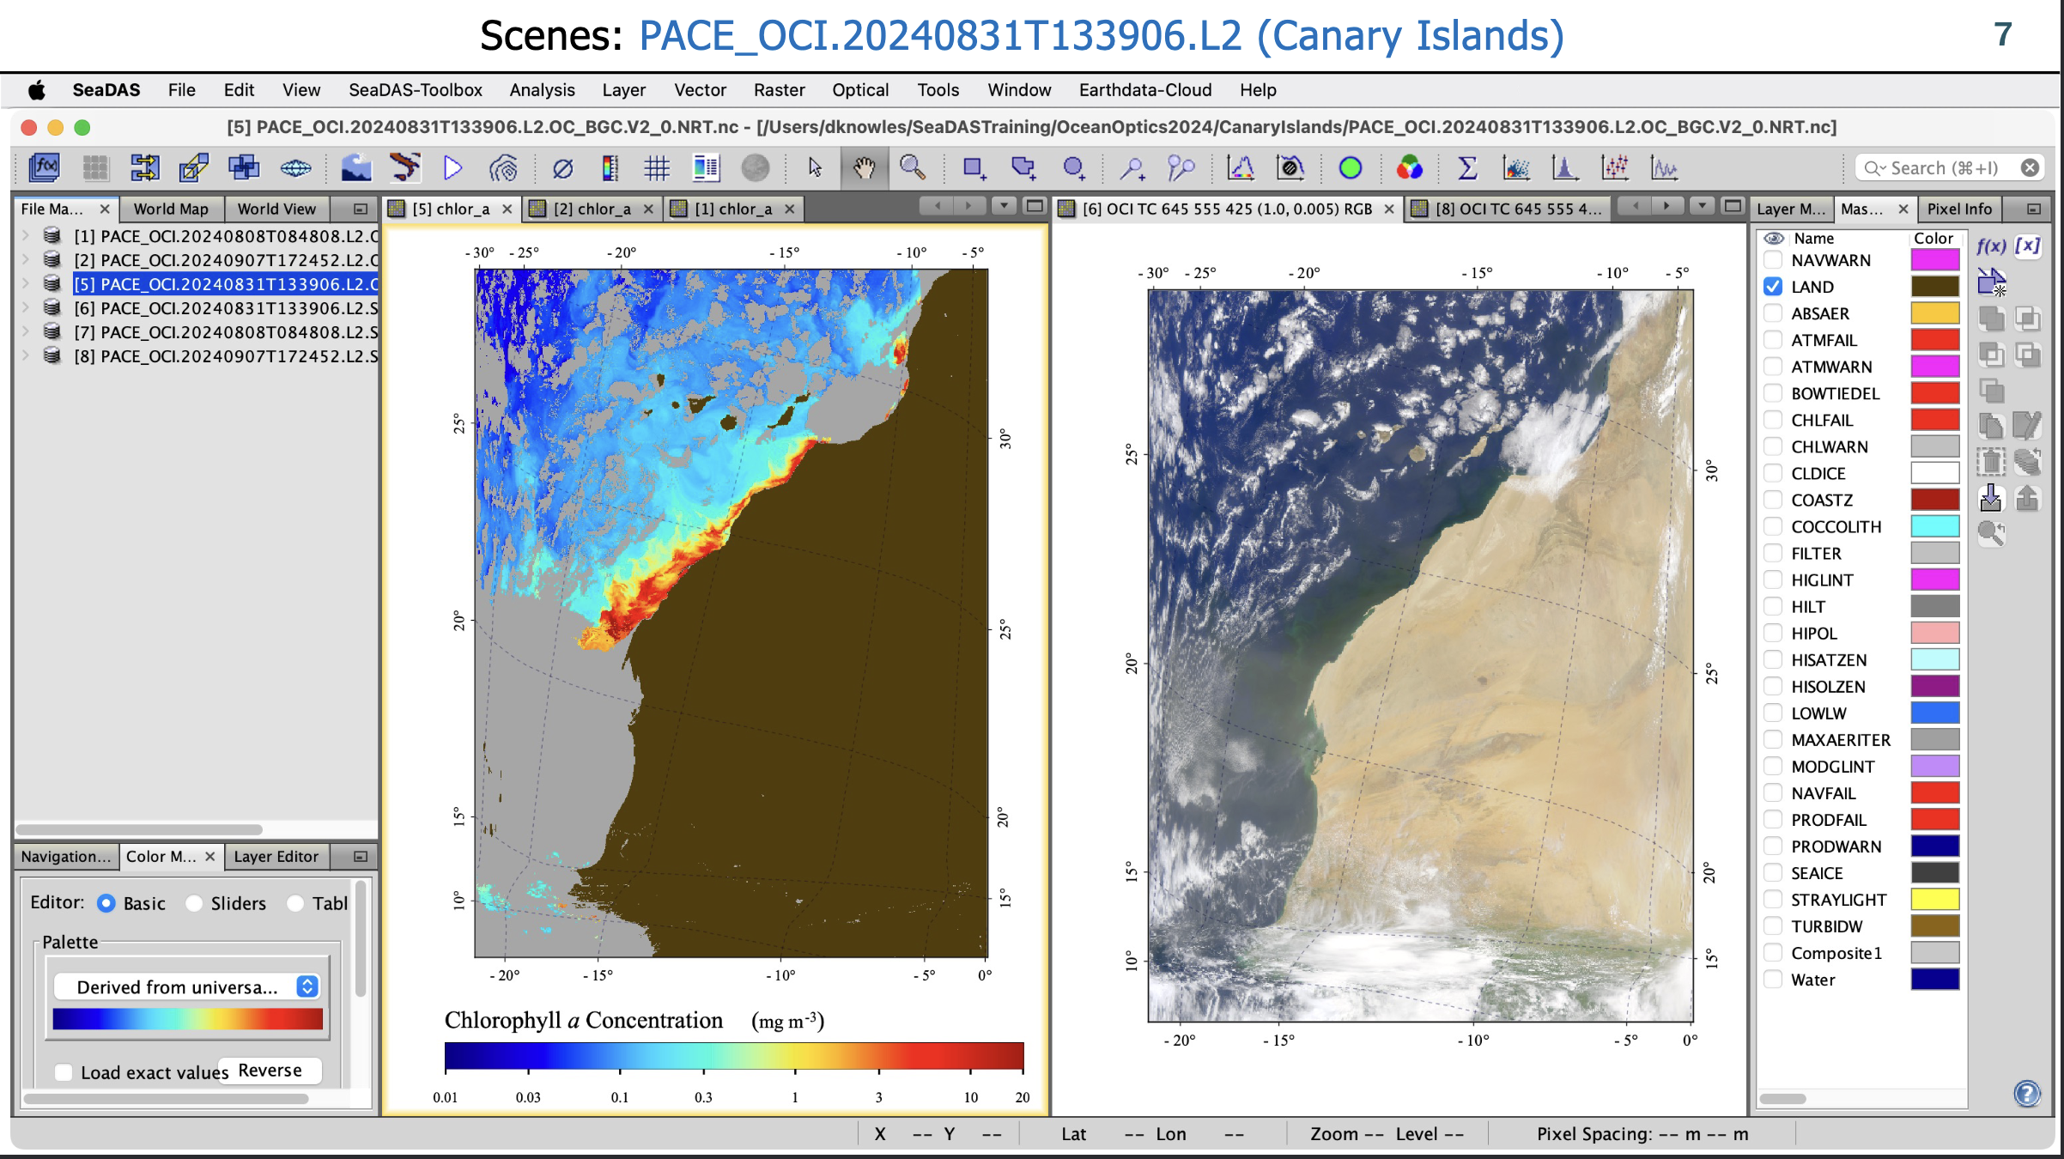The width and height of the screenshot is (2064, 1159).
Task: Uncheck the LAND mask checkbox
Action: pyautogui.click(x=1773, y=287)
